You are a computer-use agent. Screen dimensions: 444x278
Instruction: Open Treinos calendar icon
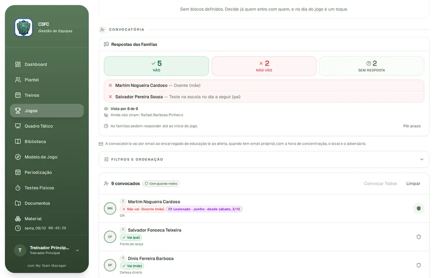pos(18,95)
